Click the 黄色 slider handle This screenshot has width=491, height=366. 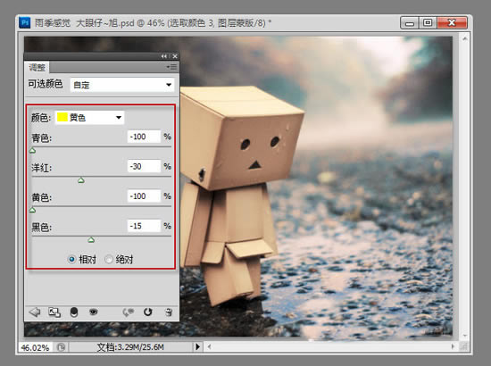(x=32, y=210)
